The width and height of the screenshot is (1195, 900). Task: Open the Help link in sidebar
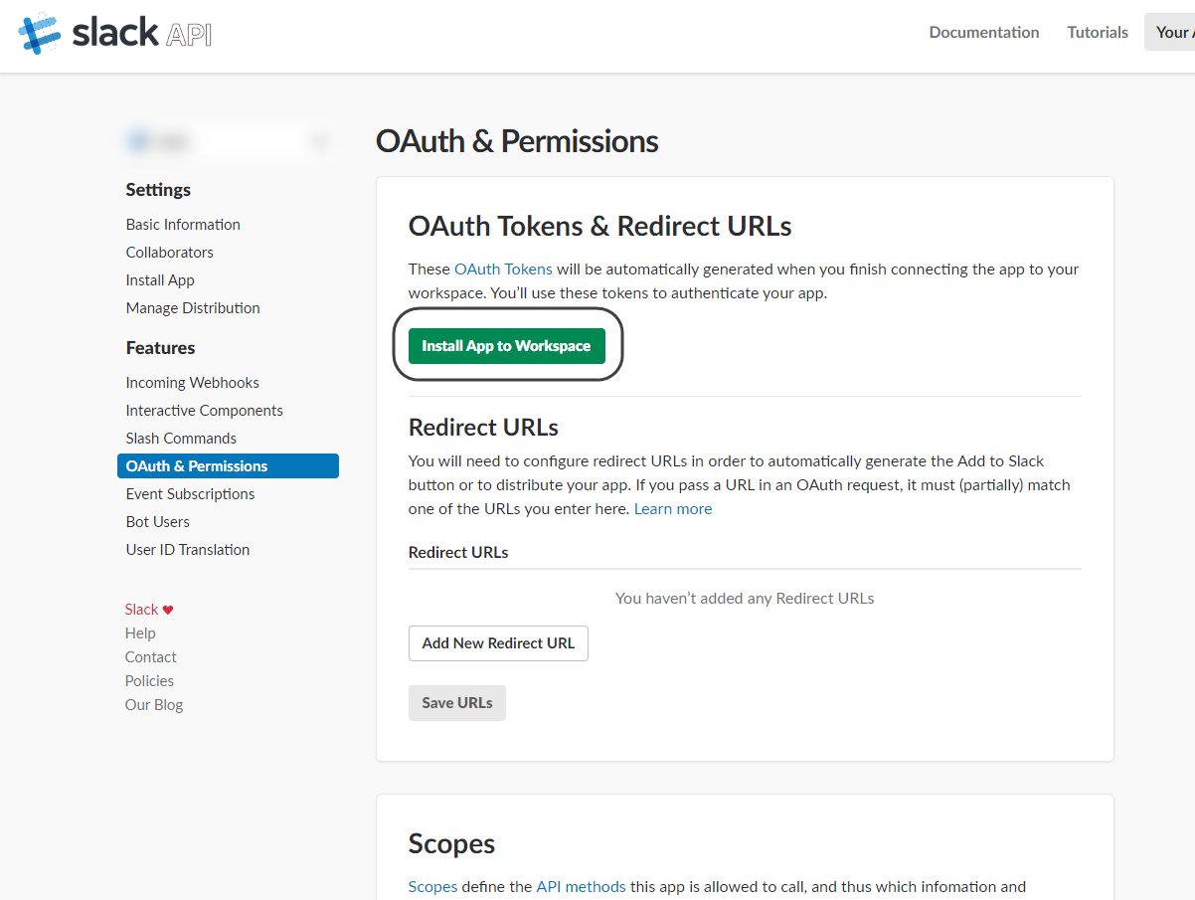point(140,633)
